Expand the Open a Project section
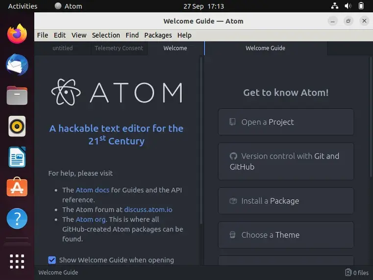The width and height of the screenshot is (373, 280). 286,122
